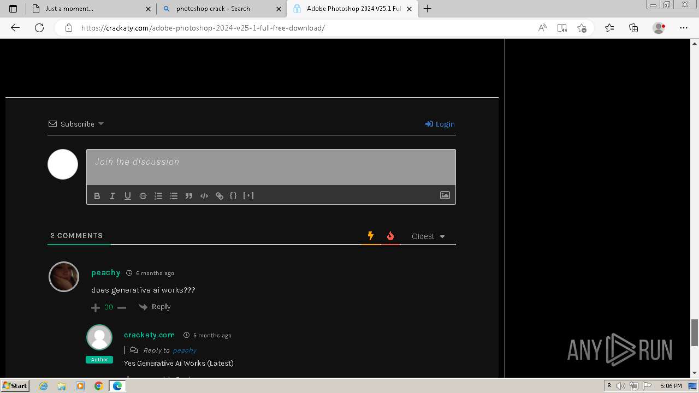Image resolution: width=699 pixels, height=393 pixels.
Task: Open the Favorites list
Action: pos(609,28)
